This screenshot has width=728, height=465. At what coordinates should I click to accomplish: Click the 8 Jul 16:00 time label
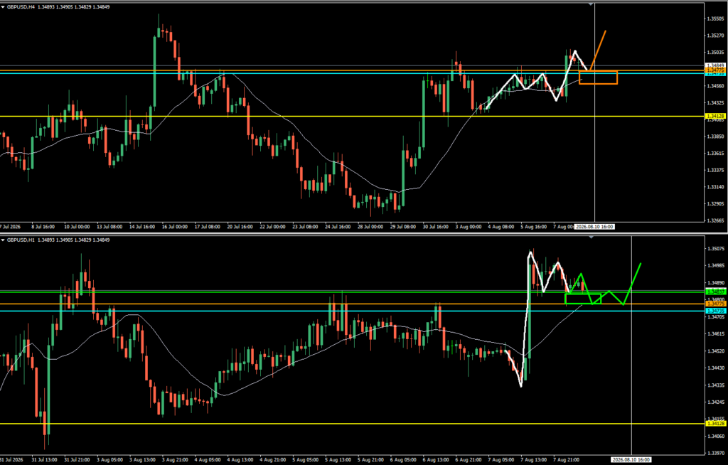[43, 227]
